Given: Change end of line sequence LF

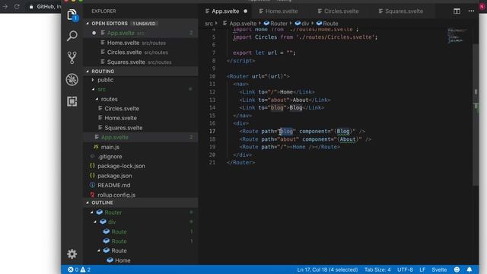Looking at the screenshot, I should [x=422, y=269].
